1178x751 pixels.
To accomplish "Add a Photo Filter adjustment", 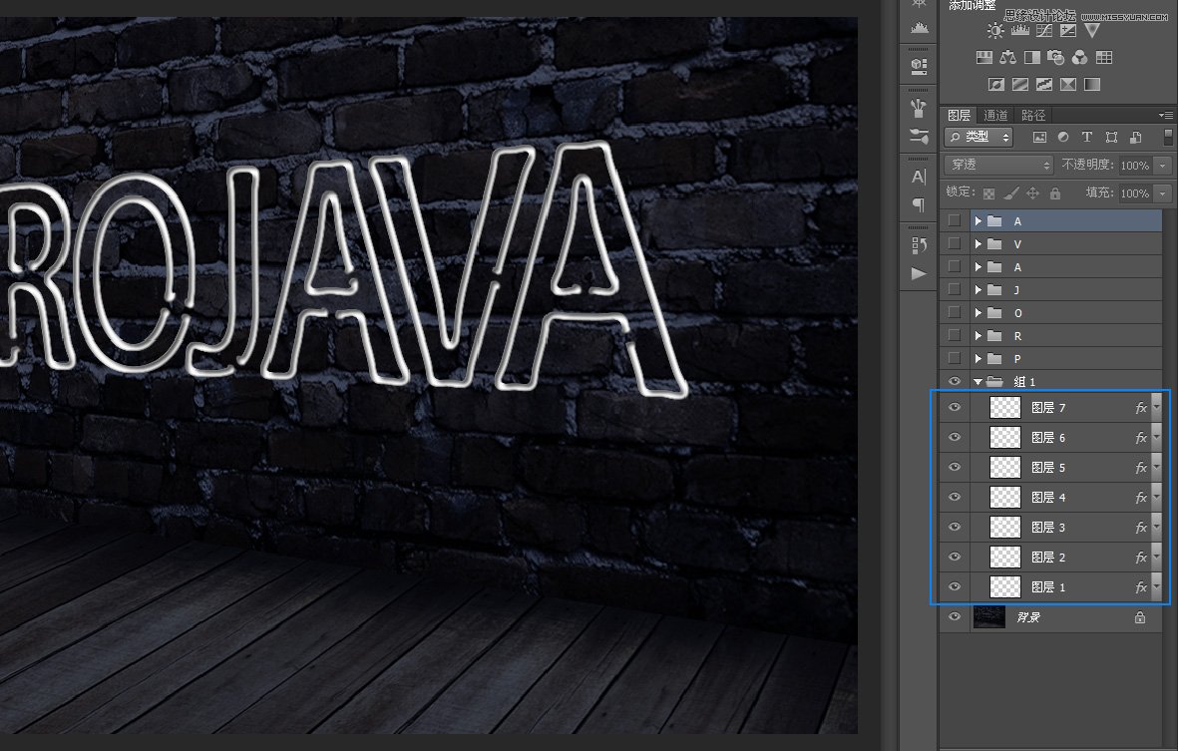I will 1055,58.
